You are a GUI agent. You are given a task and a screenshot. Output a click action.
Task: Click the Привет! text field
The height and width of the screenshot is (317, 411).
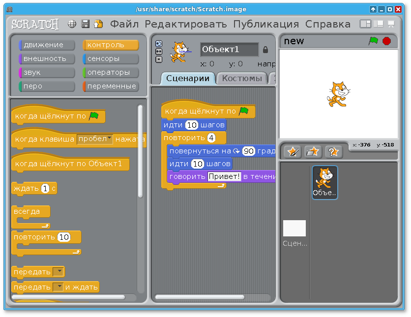224,176
